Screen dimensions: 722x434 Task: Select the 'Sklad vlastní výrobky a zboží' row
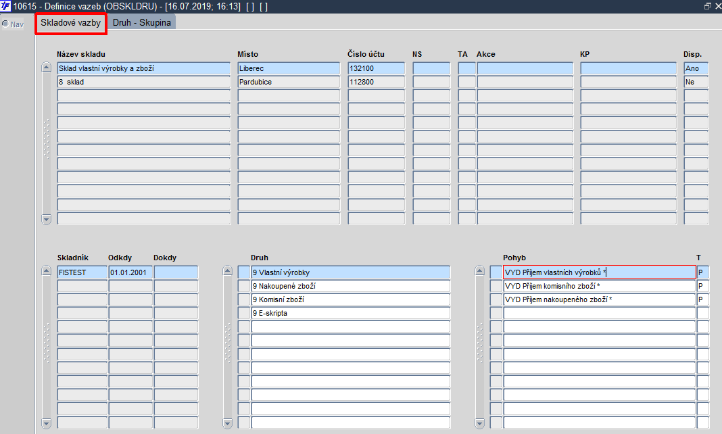pyautogui.click(x=144, y=68)
